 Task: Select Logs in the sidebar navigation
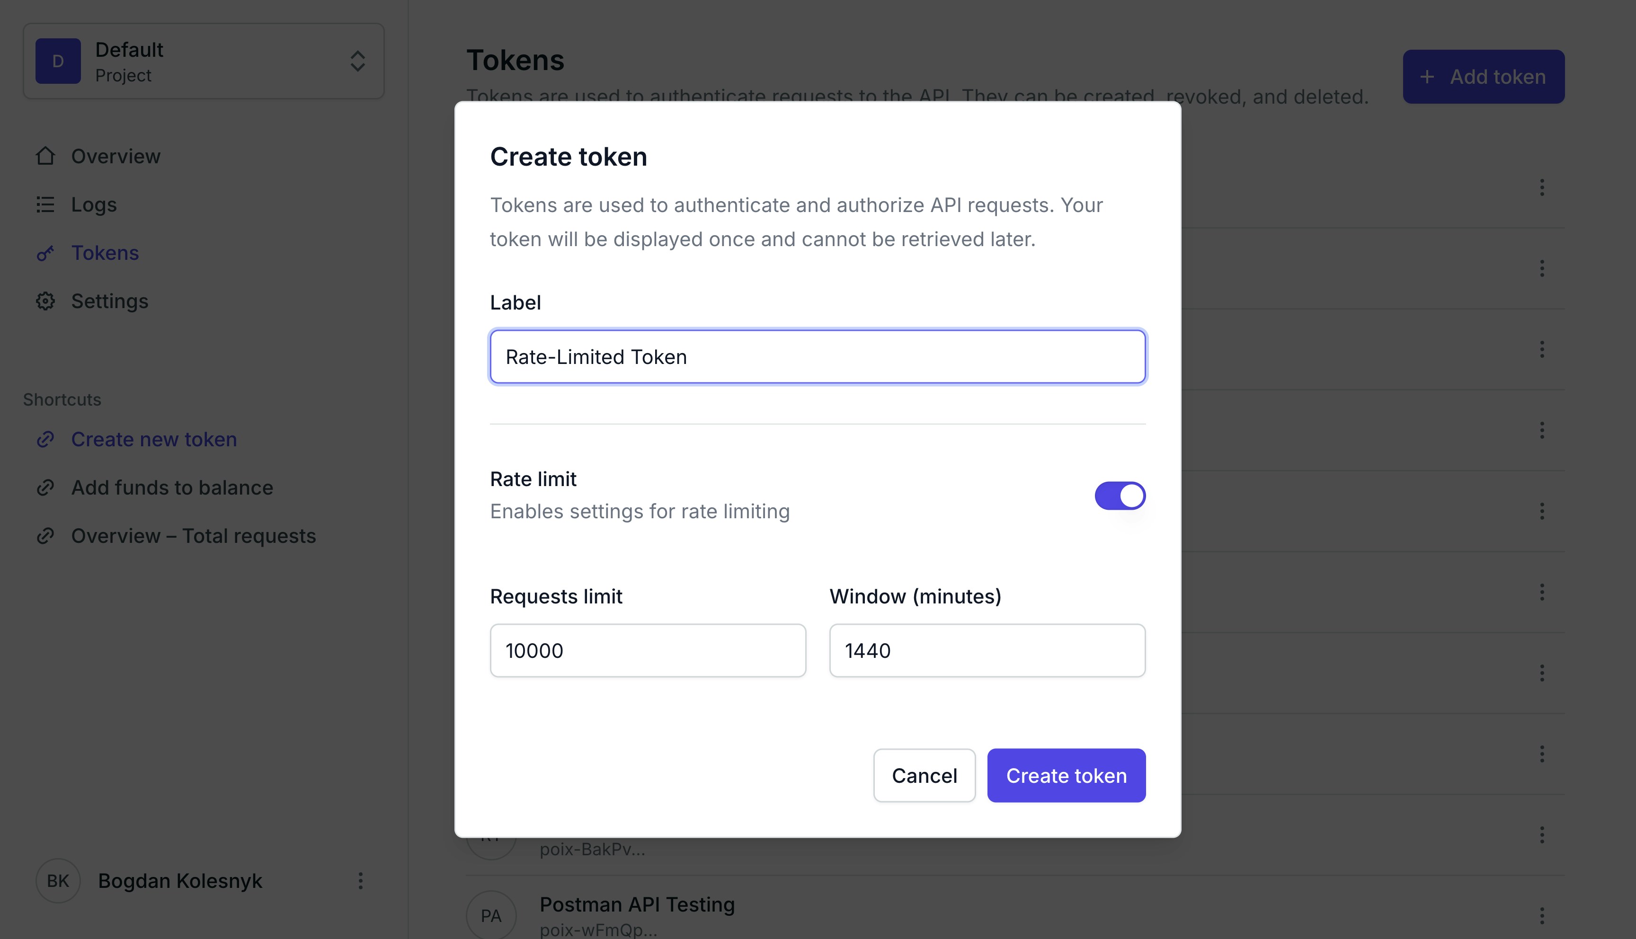(94, 204)
